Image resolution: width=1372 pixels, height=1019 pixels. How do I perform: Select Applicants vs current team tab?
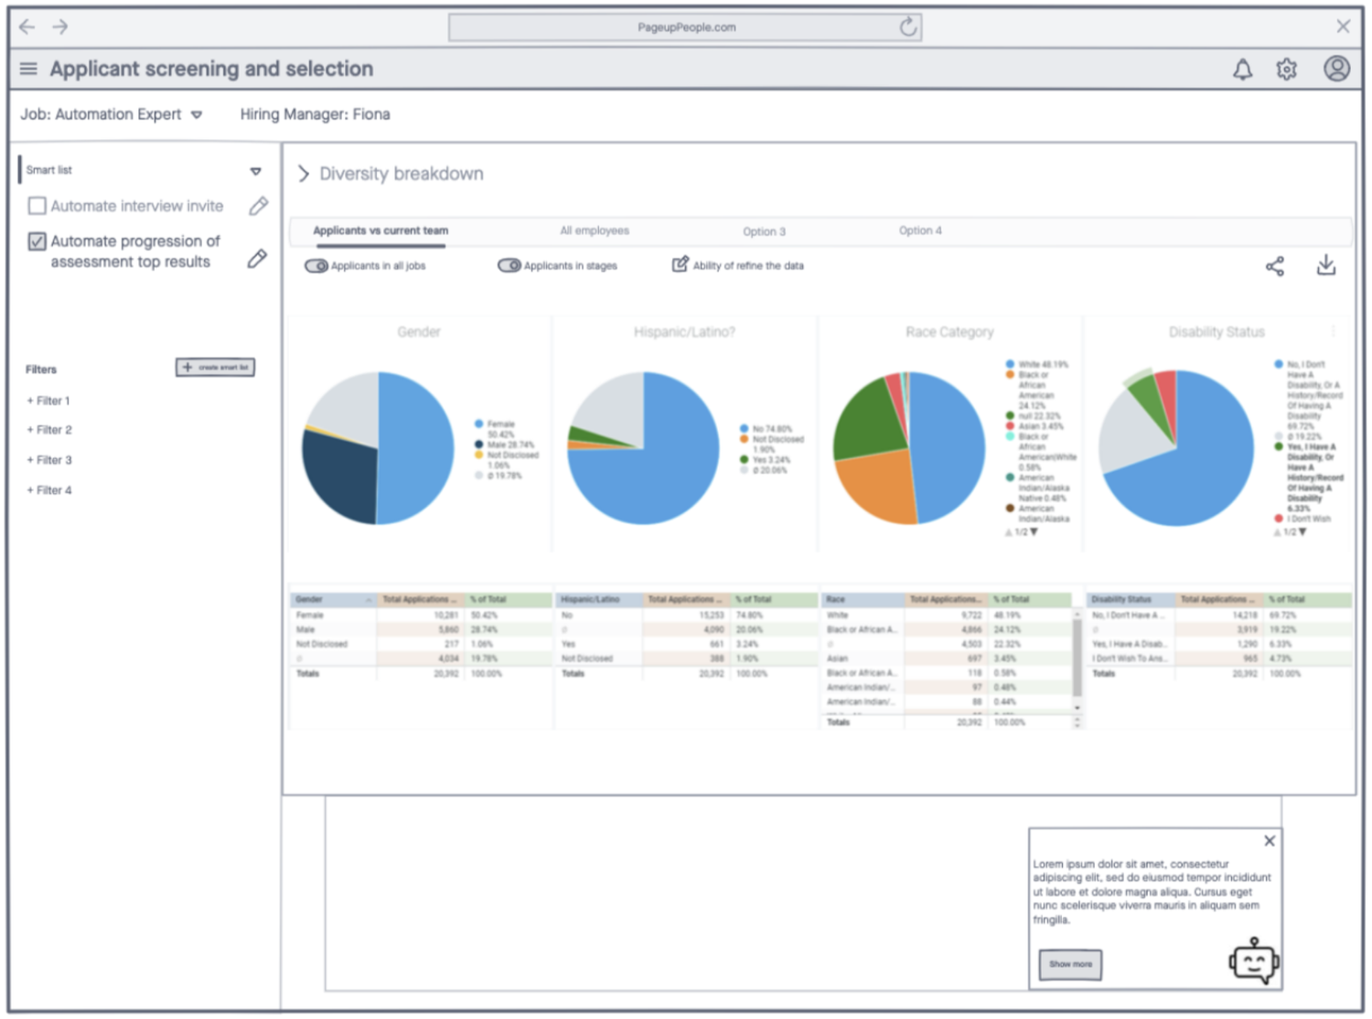(381, 231)
